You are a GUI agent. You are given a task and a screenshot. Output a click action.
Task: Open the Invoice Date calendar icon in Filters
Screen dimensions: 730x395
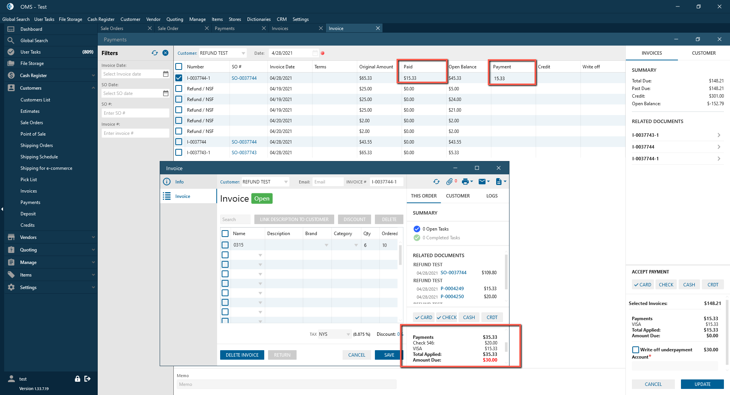pos(166,74)
